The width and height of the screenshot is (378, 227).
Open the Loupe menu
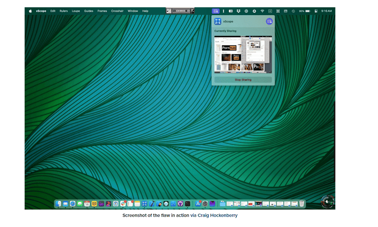(x=76, y=11)
